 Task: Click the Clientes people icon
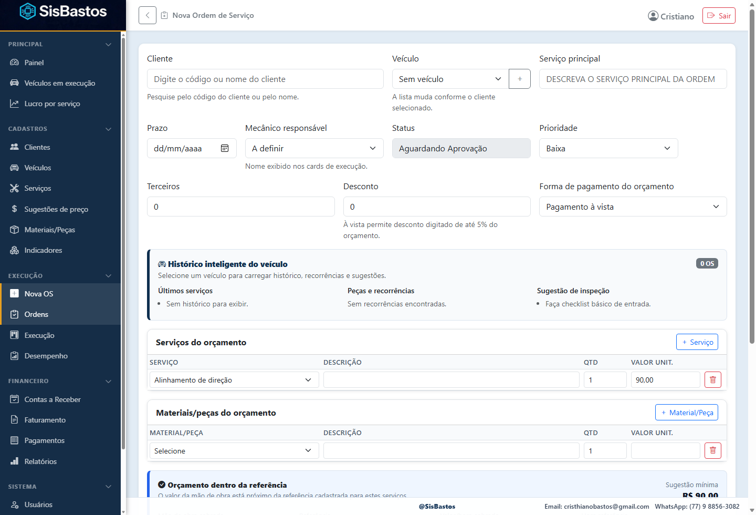click(x=14, y=147)
